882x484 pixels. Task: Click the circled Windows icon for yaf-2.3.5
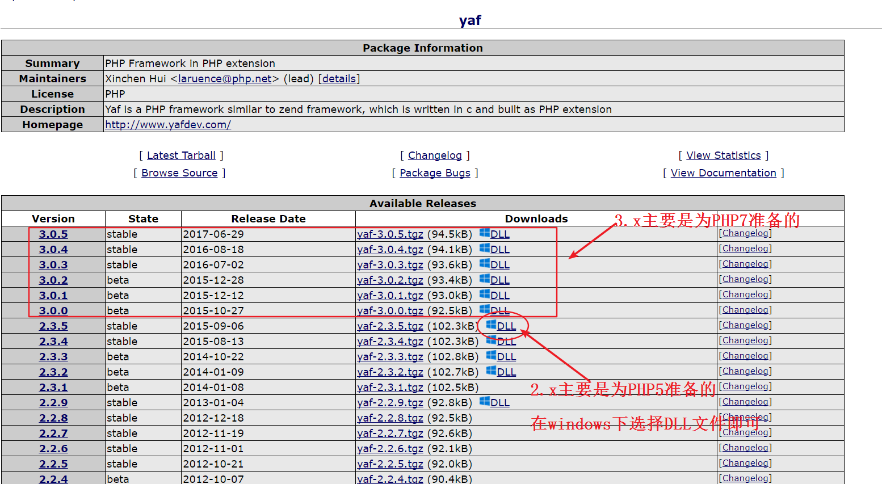pyautogui.click(x=491, y=325)
